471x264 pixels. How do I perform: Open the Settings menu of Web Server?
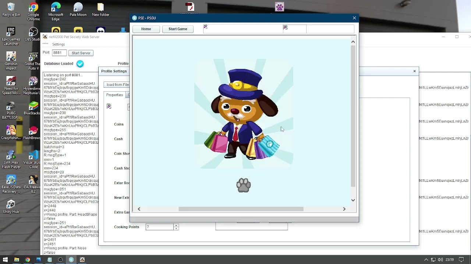[x=58, y=44]
